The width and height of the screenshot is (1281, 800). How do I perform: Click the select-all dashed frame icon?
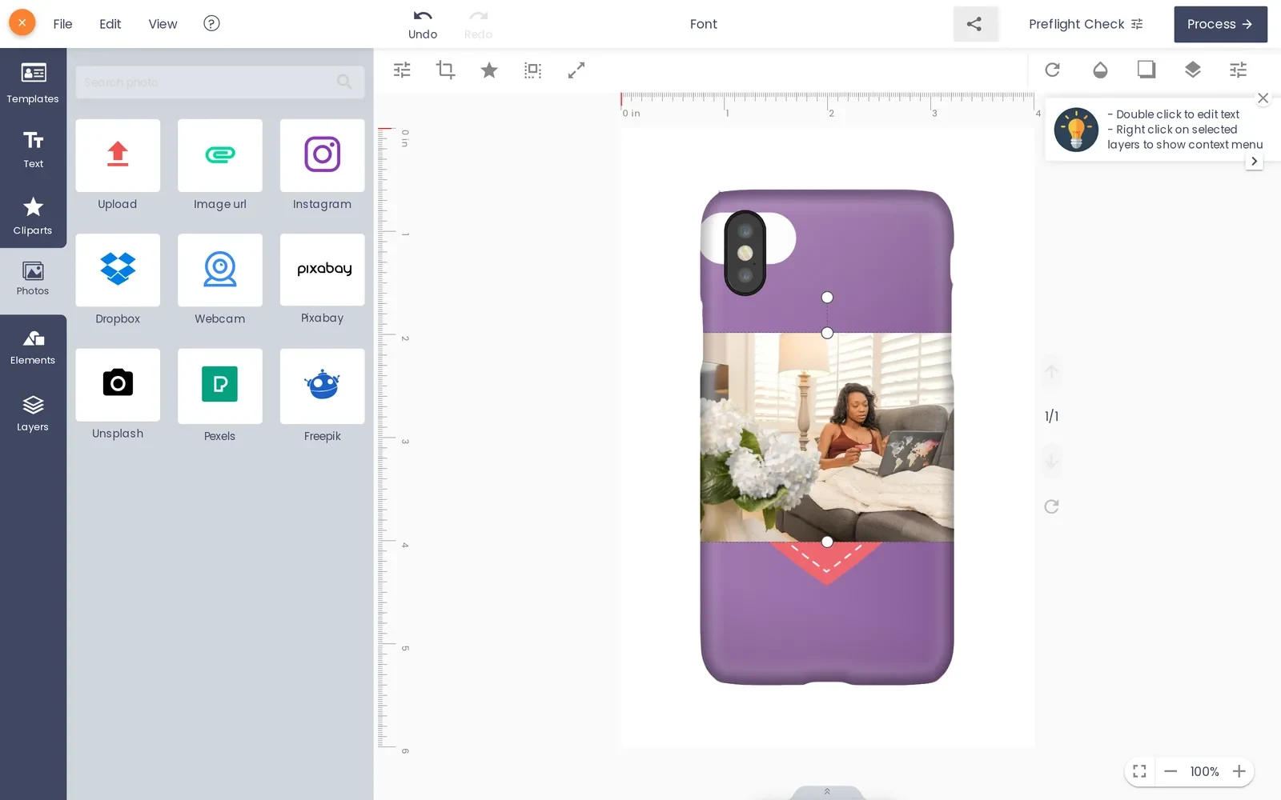pyautogui.click(x=532, y=70)
